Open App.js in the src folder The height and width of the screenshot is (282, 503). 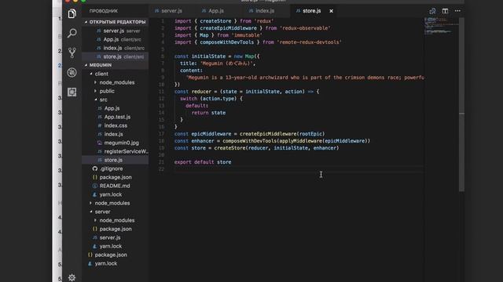[x=116, y=108]
